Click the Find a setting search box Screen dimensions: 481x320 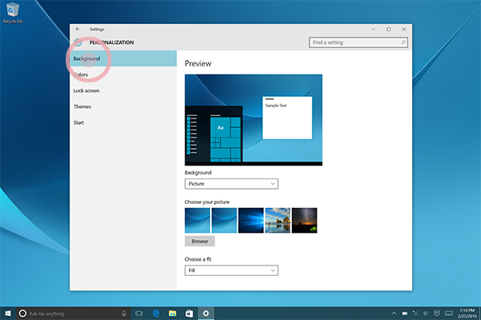358,42
